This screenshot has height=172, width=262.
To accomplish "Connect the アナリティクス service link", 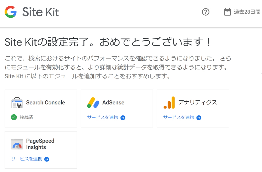I will (179, 117).
